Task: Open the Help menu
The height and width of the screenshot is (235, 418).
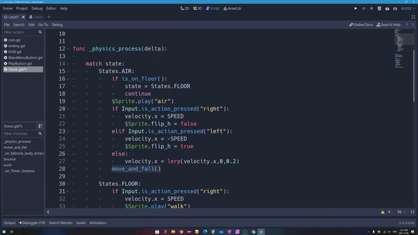Action: 63,8
